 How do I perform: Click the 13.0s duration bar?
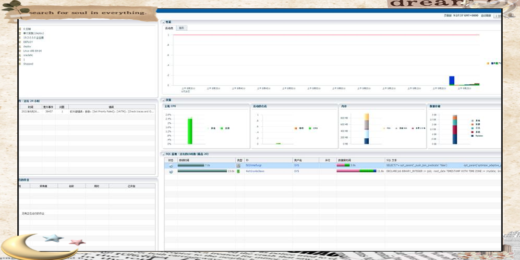point(202,171)
